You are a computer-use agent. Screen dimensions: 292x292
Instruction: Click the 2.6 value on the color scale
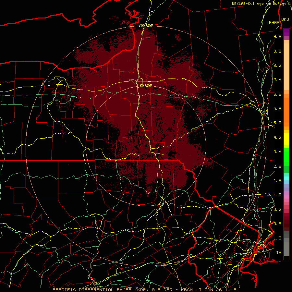[x=277, y=166]
